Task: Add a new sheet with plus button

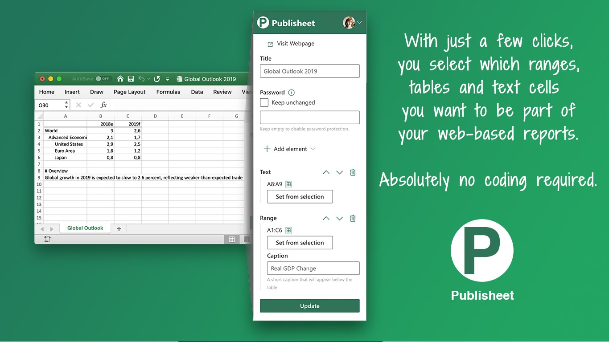Action: [x=119, y=228]
